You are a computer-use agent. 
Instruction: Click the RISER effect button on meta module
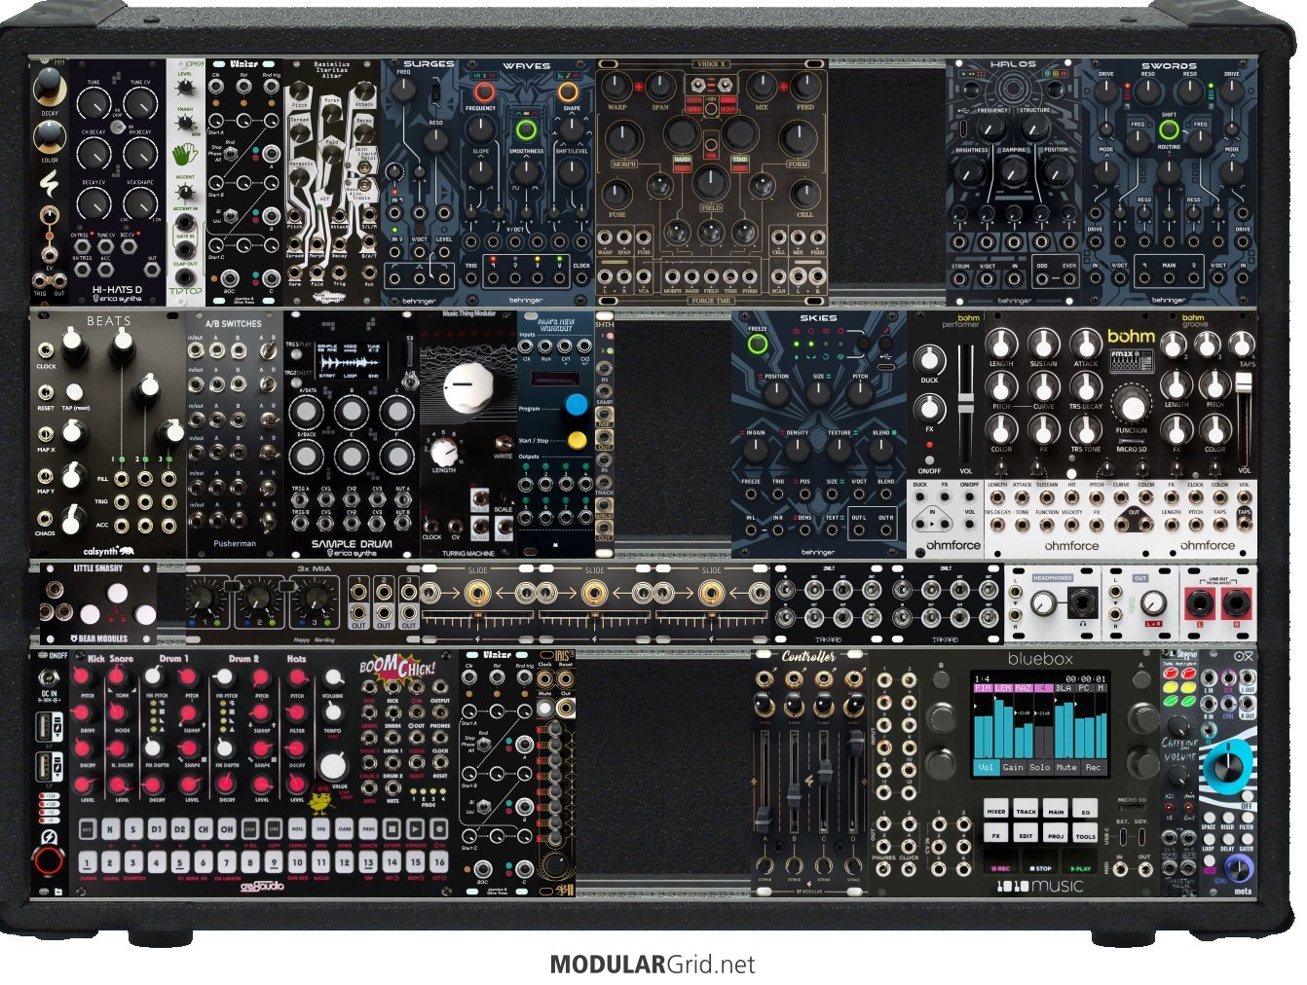(x=1227, y=816)
